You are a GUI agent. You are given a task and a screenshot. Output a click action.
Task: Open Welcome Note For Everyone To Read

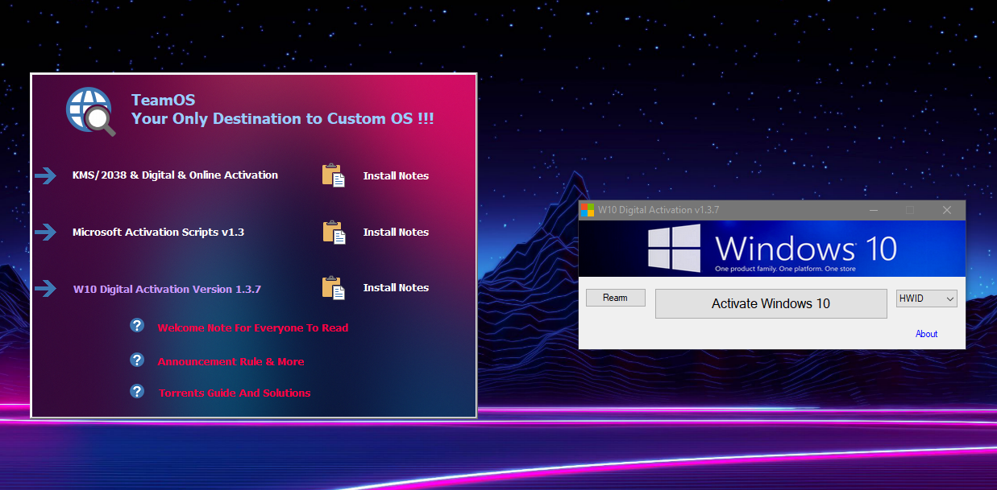(253, 327)
